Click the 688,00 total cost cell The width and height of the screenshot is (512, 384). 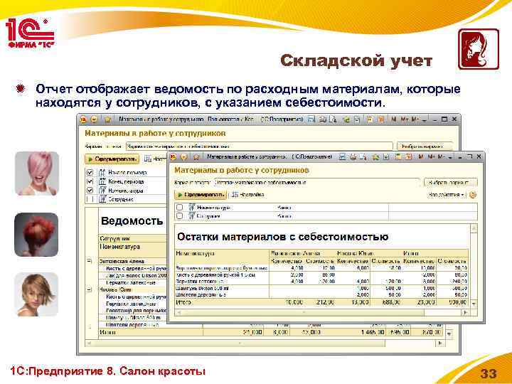391,302
